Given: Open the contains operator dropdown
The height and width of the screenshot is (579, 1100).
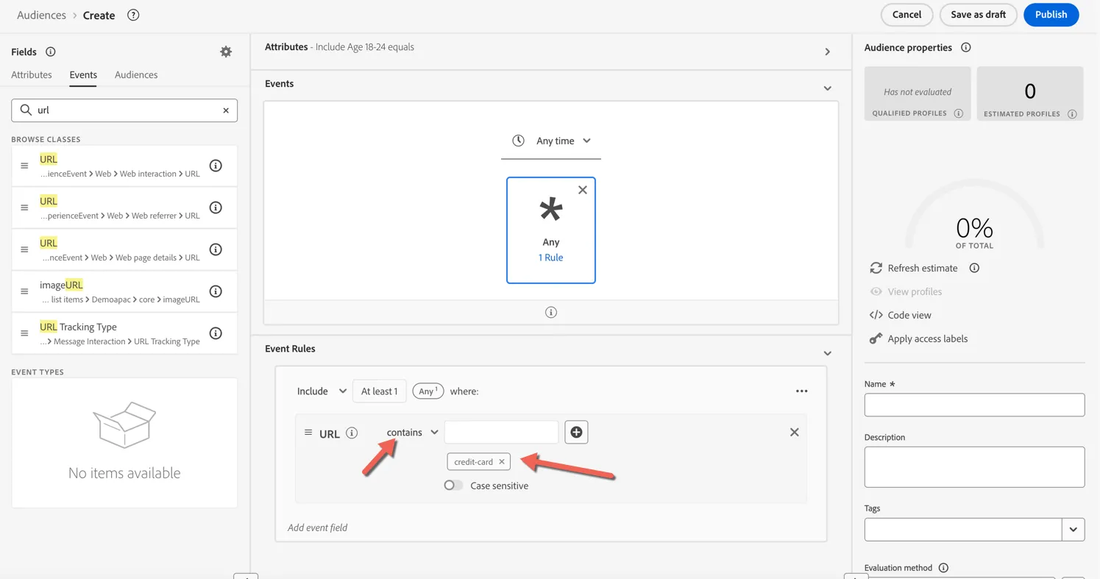Looking at the screenshot, I should pos(413,432).
